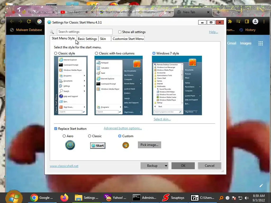Select the Aero start button option

(64, 136)
